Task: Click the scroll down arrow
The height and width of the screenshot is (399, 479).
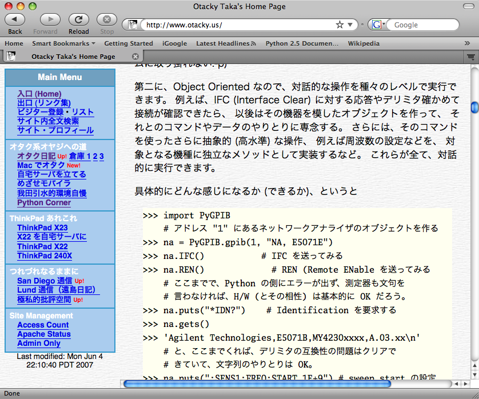Action: [474, 374]
